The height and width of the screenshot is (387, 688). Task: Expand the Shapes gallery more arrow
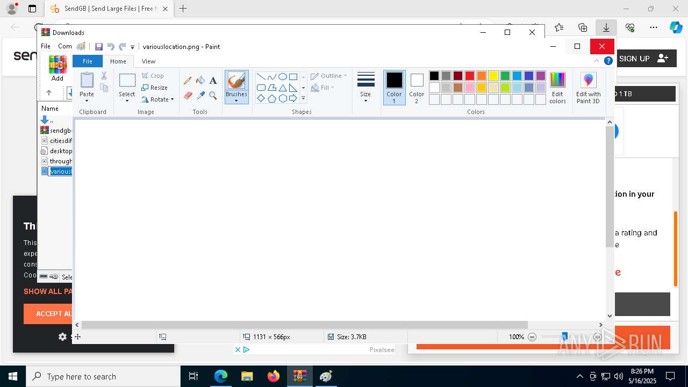[x=303, y=98]
